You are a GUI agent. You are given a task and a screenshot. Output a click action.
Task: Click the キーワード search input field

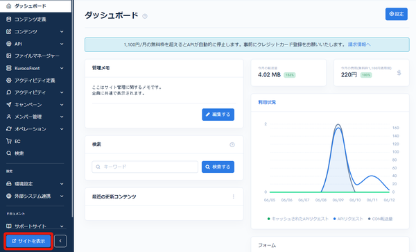point(145,167)
